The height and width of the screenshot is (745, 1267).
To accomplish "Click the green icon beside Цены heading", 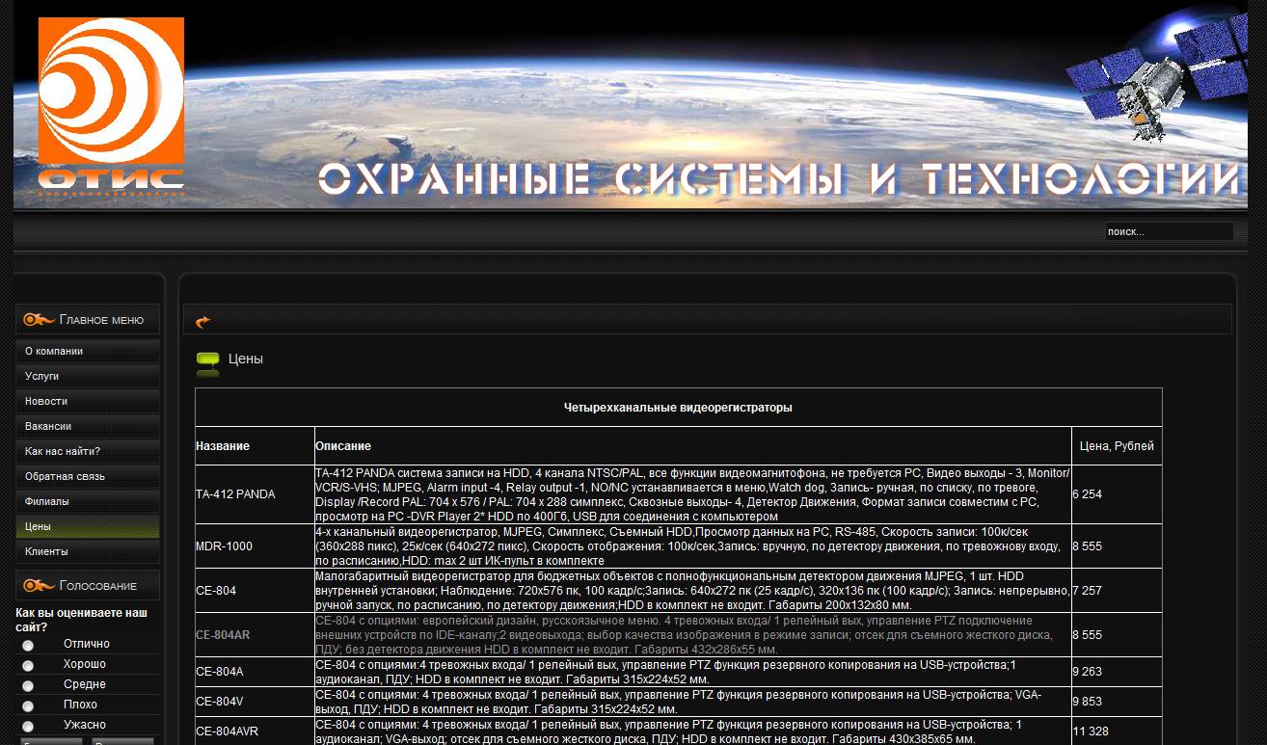I will click(x=207, y=360).
